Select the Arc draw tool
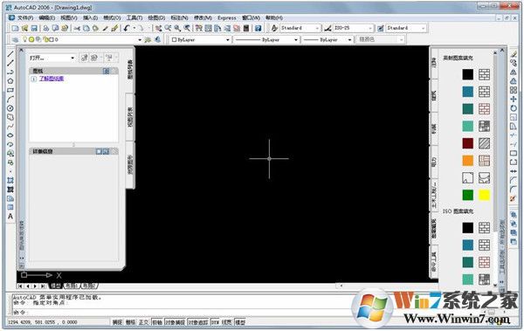 pyautogui.click(x=10, y=99)
